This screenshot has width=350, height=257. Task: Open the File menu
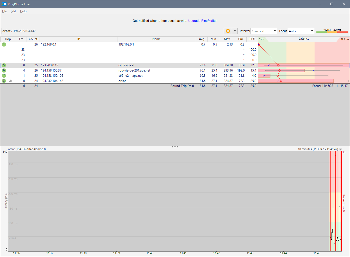pos(4,11)
